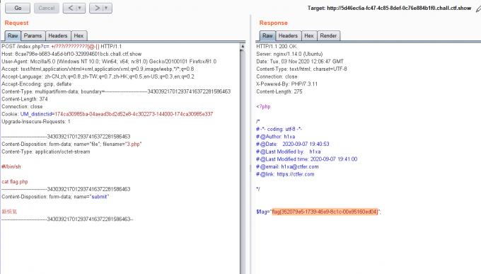Viewport: 481px width, 274px height.
Task: Click the final boundary line ending with --
Action: tap(67, 219)
